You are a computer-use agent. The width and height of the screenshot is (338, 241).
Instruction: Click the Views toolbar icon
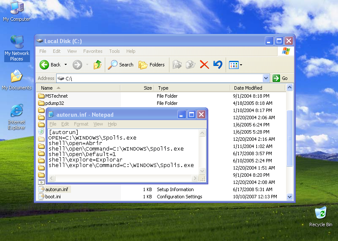[x=234, y=65]
